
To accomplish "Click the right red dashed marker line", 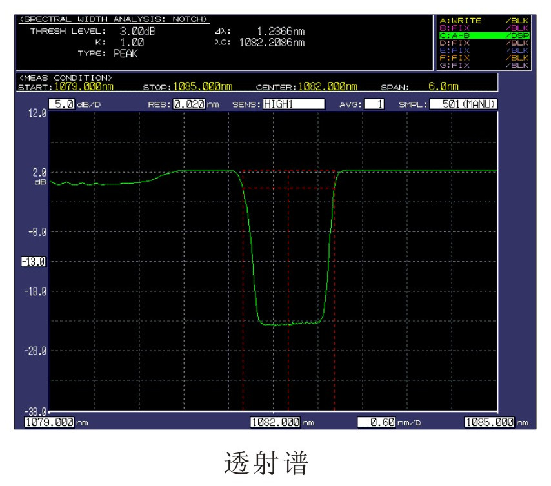I will (x=334, y=291).
